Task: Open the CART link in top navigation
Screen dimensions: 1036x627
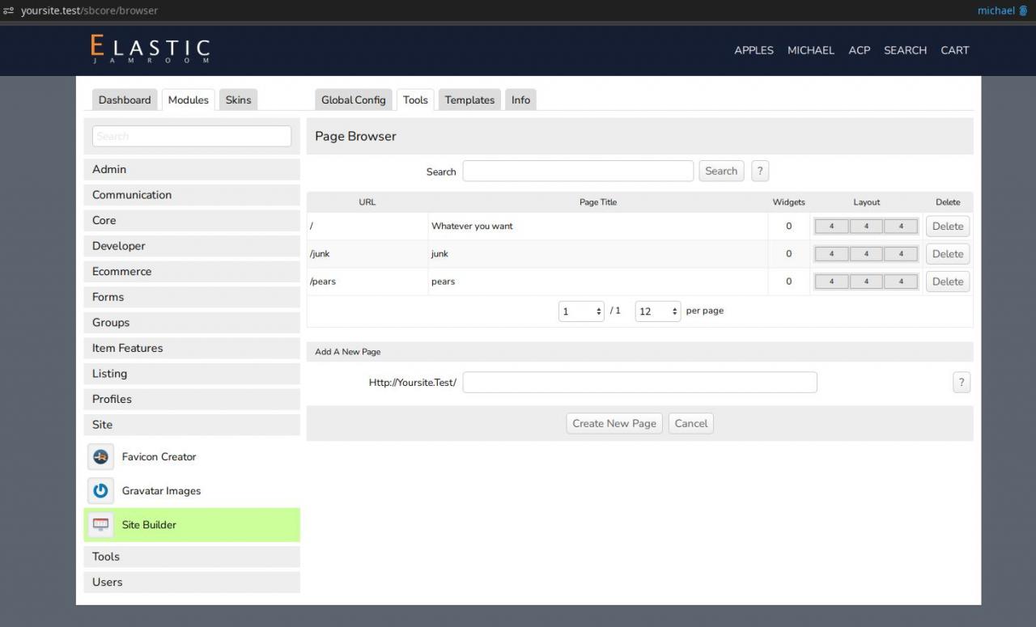Action: pos(954,50)
